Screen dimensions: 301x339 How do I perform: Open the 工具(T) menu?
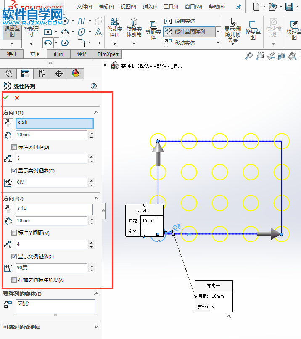pyautogui.click(x=171, y=7)
